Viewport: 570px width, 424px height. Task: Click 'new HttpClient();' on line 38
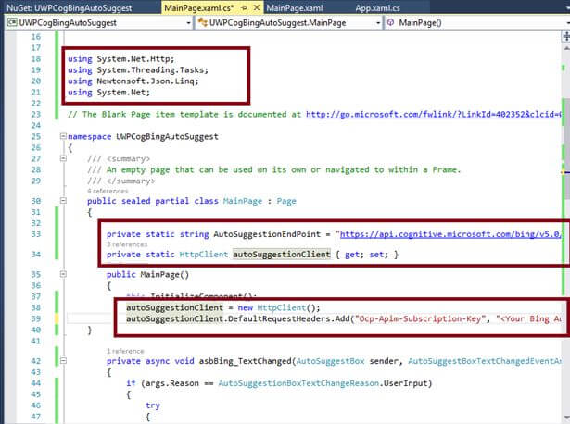point(279,308)
